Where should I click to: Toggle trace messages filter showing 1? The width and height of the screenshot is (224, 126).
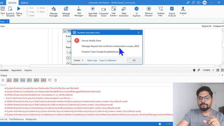(x=29, y=80)
